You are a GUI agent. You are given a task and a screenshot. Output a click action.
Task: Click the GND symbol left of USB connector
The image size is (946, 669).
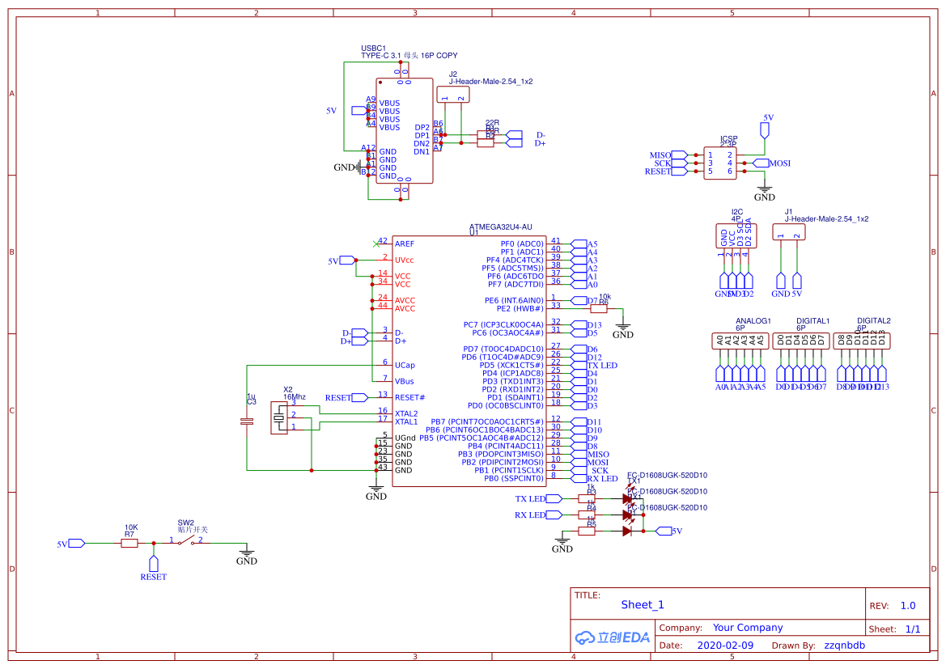coord(348,167)
